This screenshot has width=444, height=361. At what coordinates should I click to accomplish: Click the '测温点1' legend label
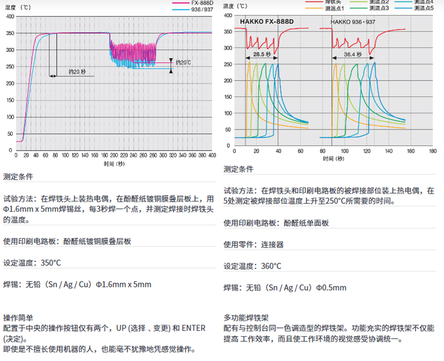(x=334, y=8)
